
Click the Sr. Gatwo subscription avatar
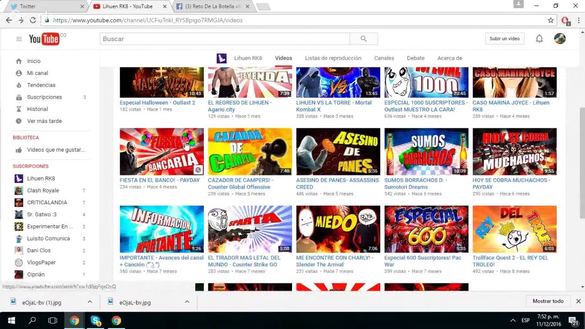19,214
